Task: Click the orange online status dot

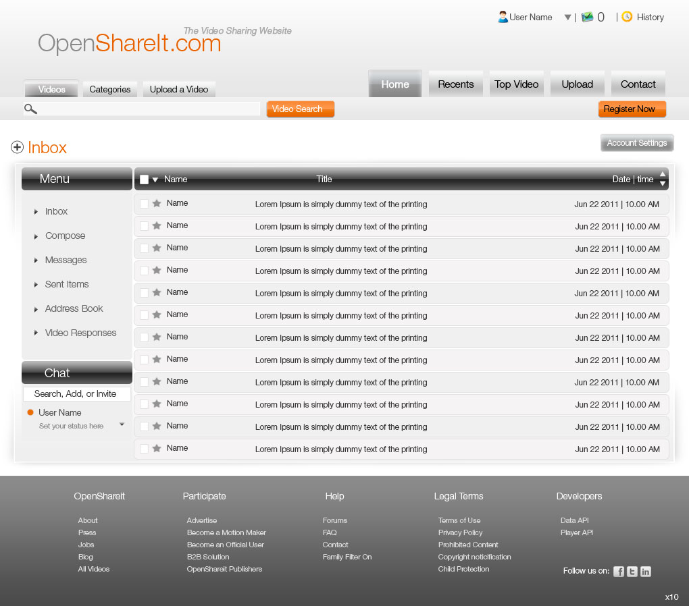Action: (30, 412)
